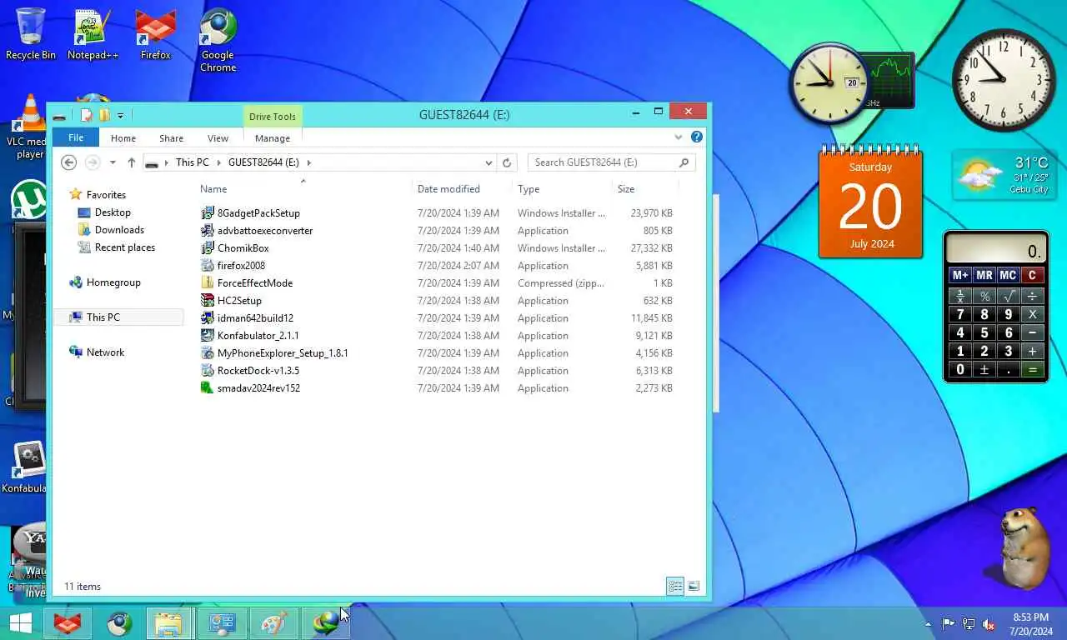Open the previous locations address bar dropdown
1067x640 pixels.
click(488, 162)
